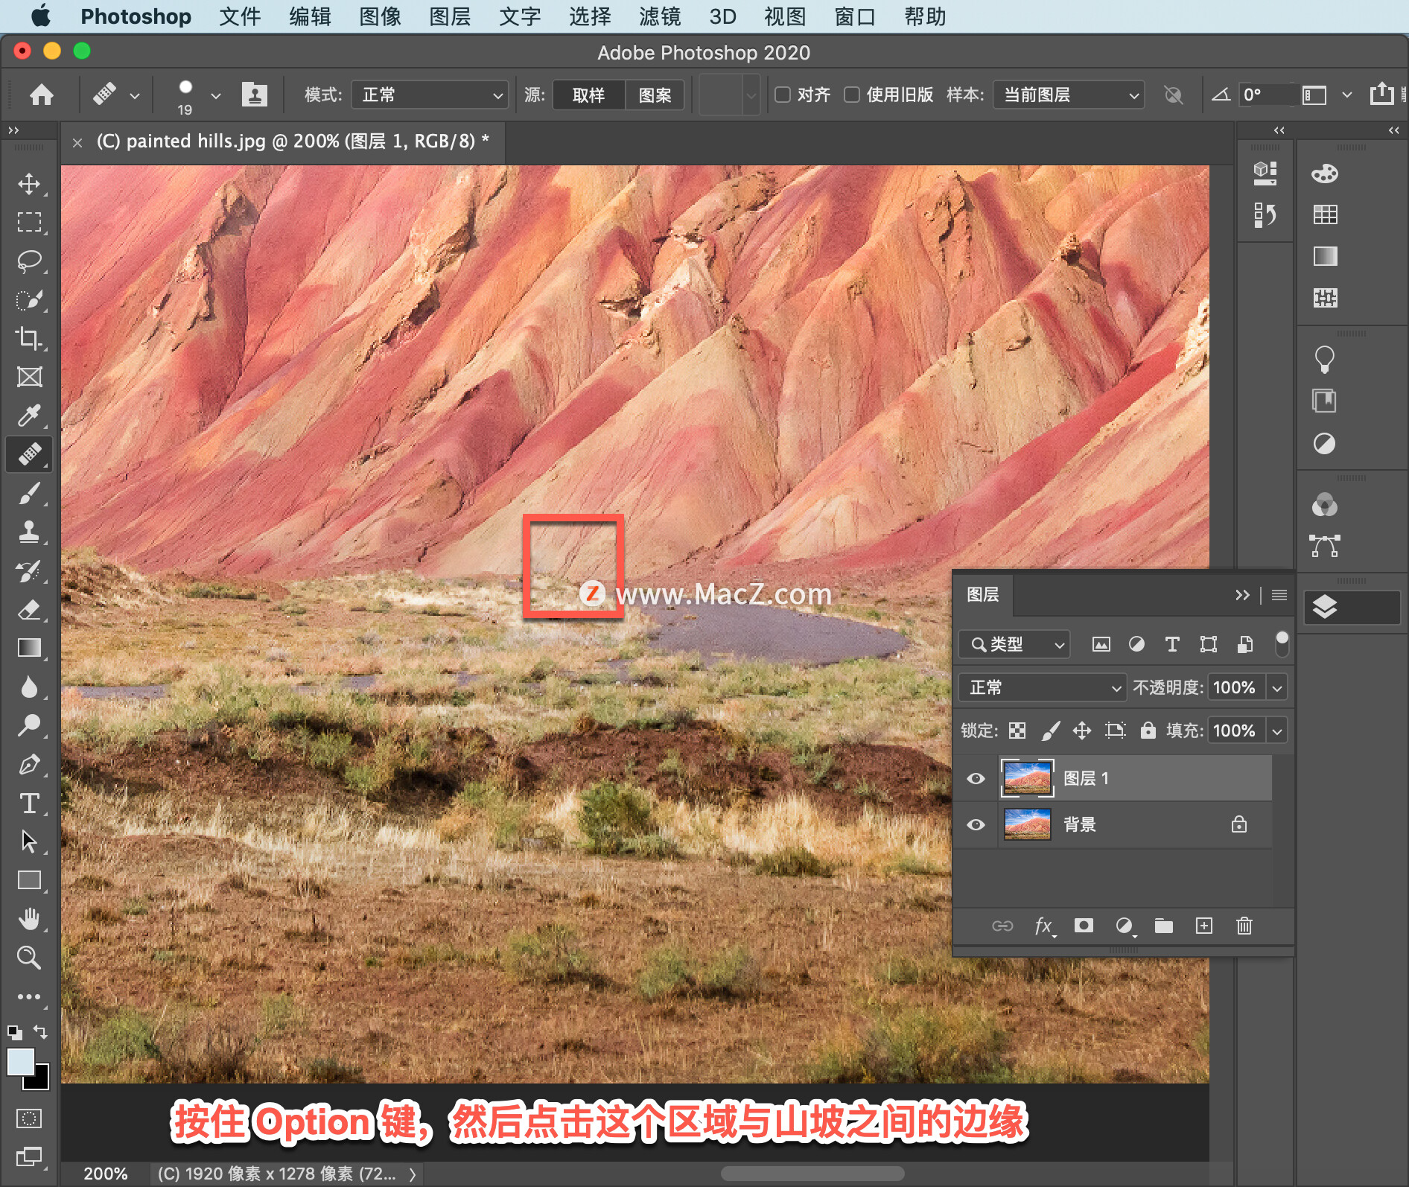Select the Crop tool
The height and width of the screenshot is (1187, 1409).
coord(29,338)
